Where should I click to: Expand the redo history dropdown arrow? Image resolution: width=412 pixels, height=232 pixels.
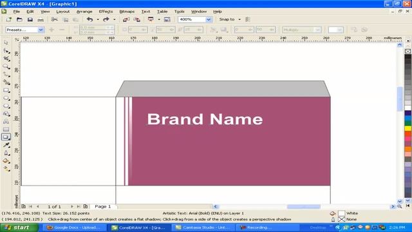pyautogui.click(x=115, y=19)
